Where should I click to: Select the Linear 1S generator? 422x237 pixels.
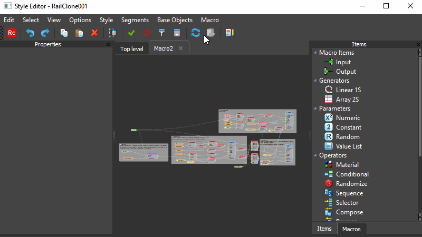click(348, 90)
